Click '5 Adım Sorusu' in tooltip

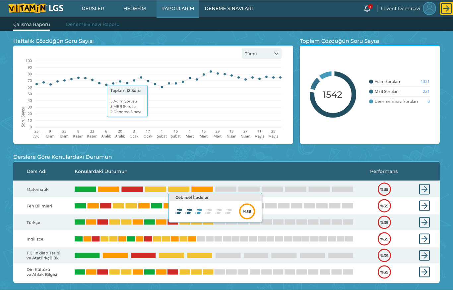124,101
